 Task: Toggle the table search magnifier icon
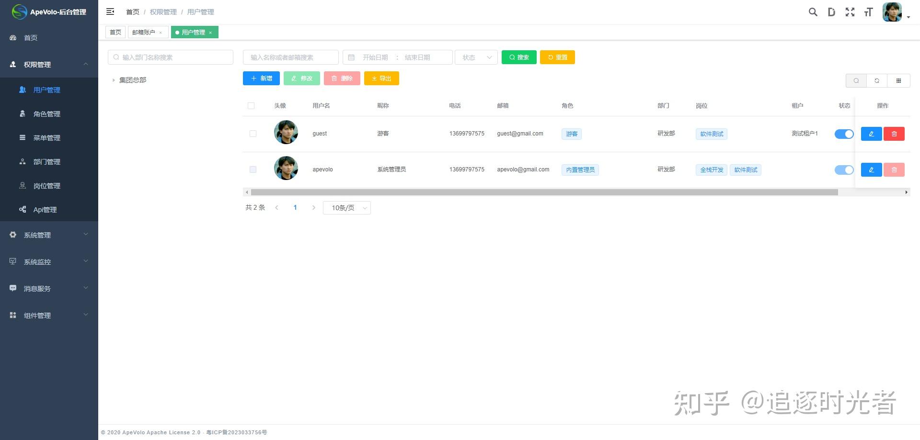pos(856,80)
